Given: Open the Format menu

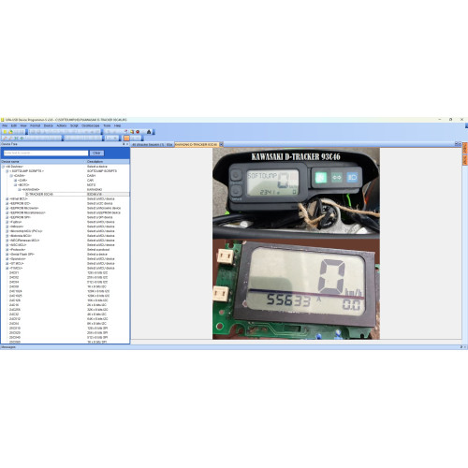Looking at the screenshot, I should tap(35, 125).
